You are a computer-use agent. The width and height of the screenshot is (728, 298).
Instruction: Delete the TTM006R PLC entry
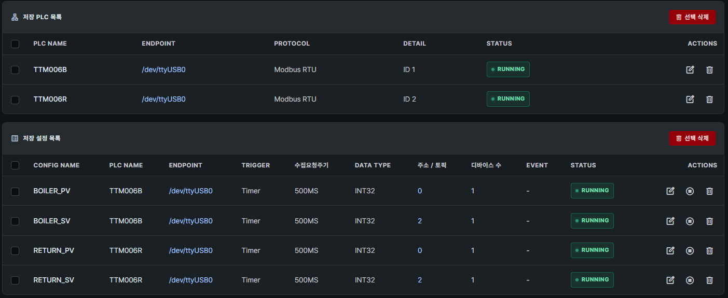709,99
